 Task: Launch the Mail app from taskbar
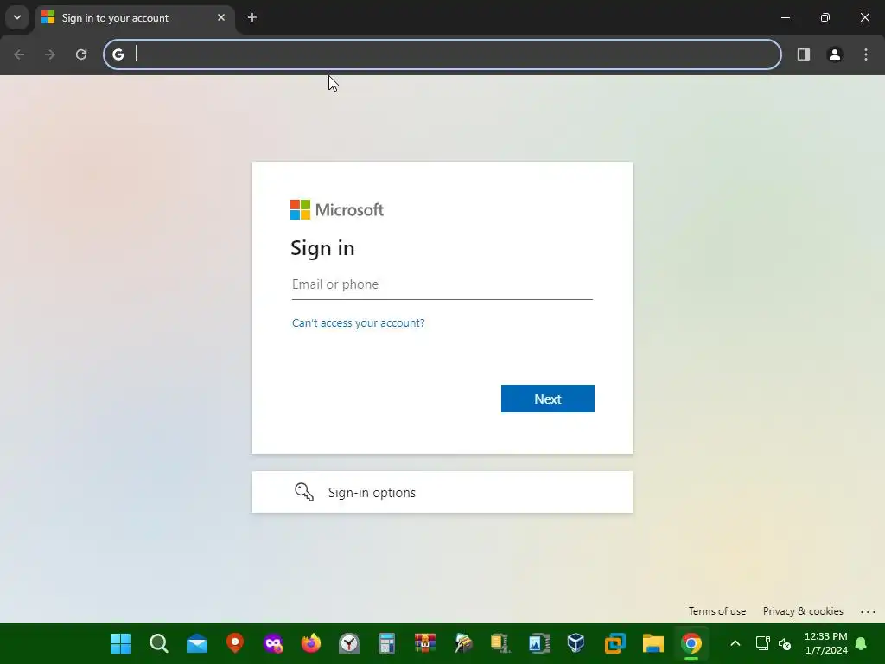(x=197, y=643)
